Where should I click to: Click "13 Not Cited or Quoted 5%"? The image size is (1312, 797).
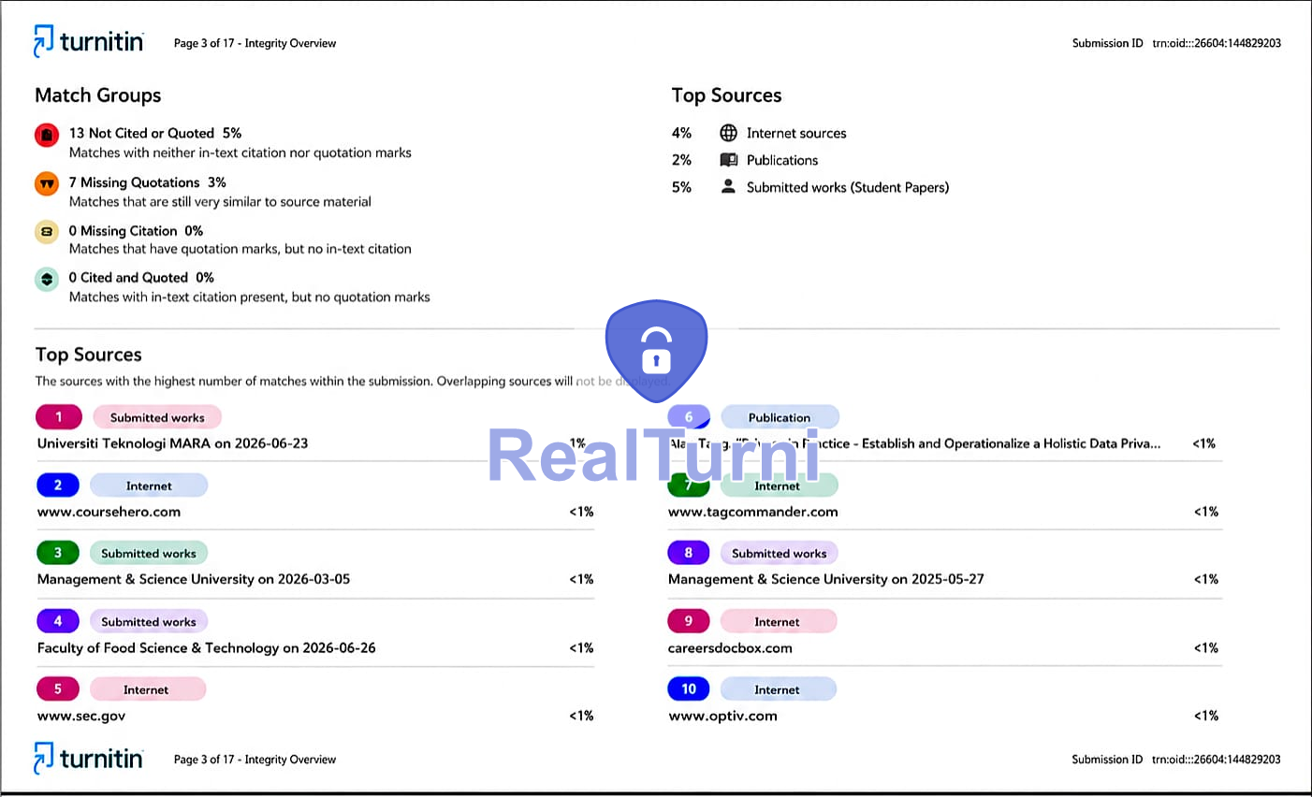tap(155, 133)
